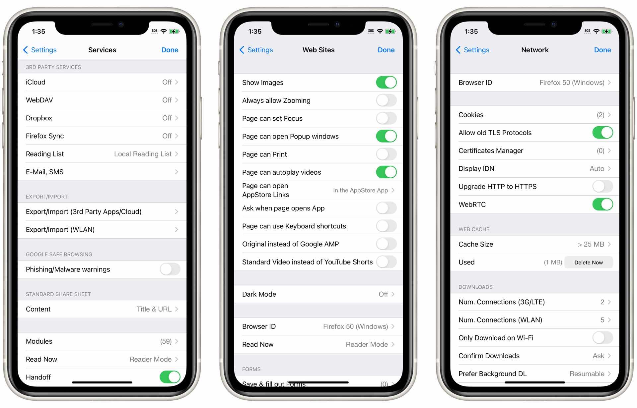Select Web Sites settings tab
Image resolution: width=637 pixels, height=408 pixels.
click(318, 50)
